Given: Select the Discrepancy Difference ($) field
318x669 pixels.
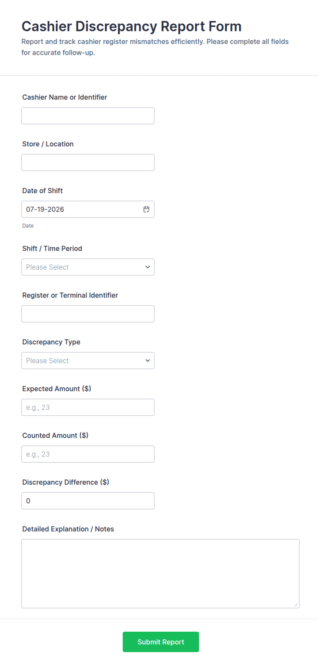Looking at the screenshot, I should click(88, 501).
